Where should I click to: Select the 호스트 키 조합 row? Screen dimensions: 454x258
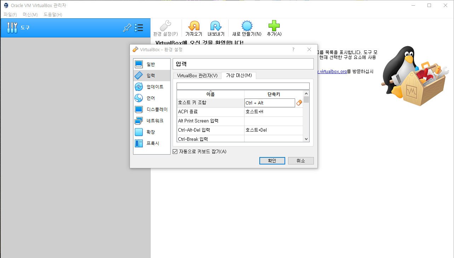tap(240, 103)
